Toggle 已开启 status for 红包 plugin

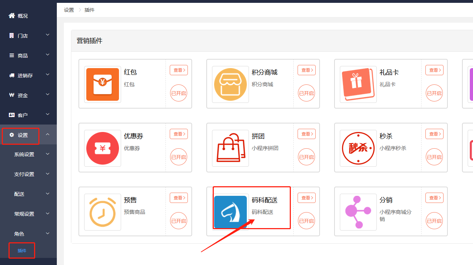coord(179,93)
